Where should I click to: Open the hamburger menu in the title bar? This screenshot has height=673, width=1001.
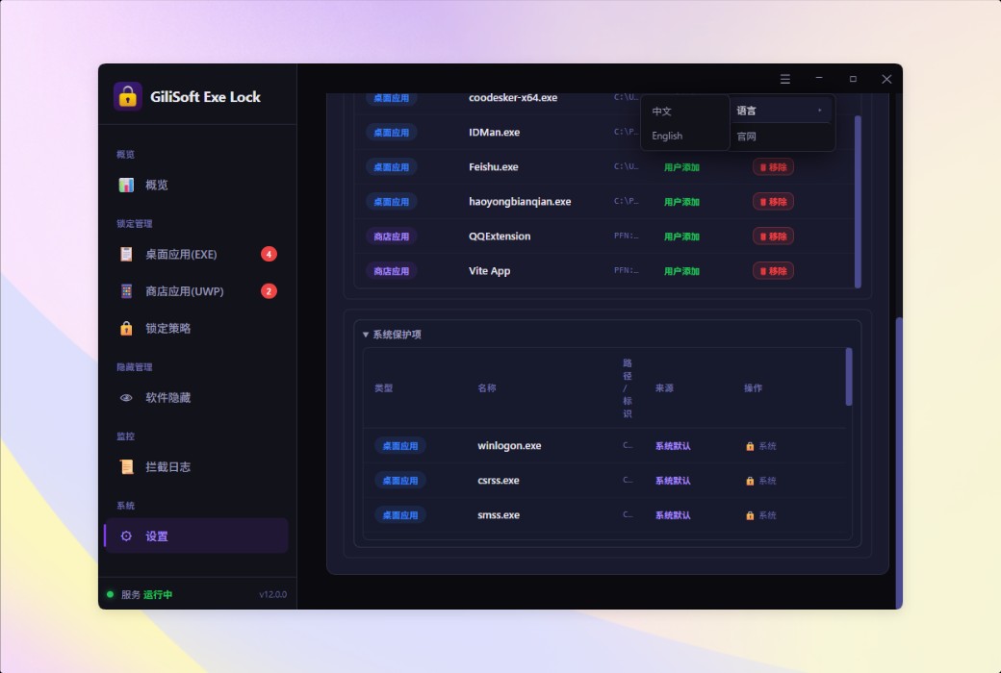785,79
